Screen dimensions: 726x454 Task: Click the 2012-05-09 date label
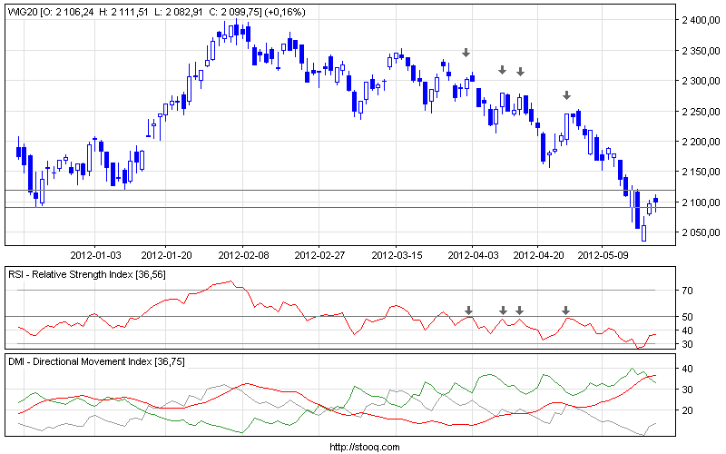(603, 255)
